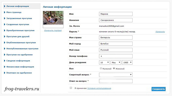
Task: Select the Женский radio button
Action: click(114, 68)
